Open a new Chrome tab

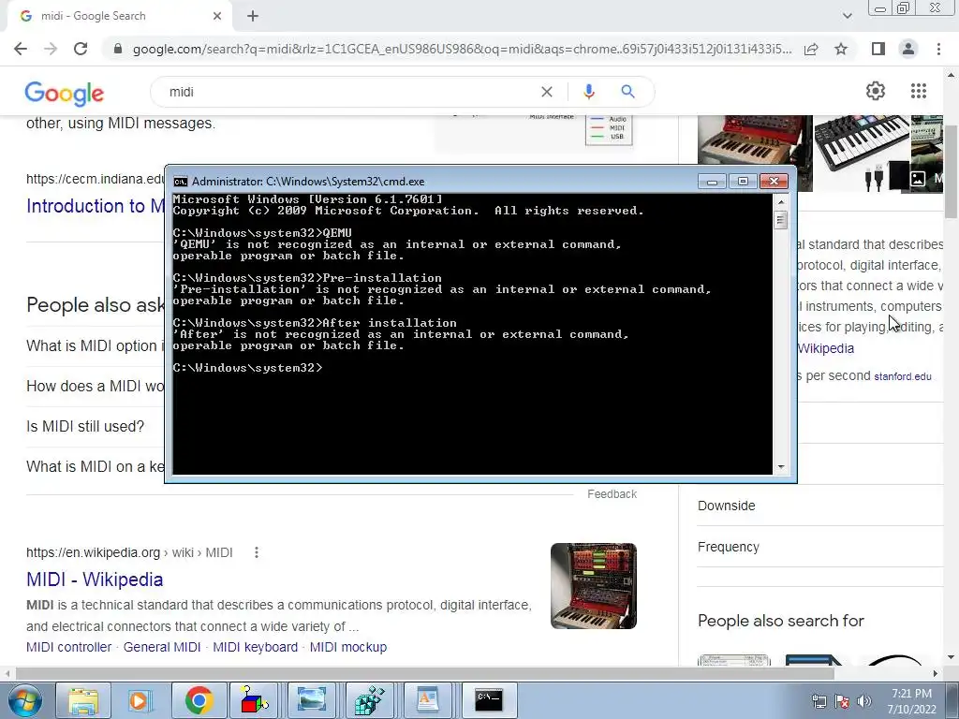(253, 16)
